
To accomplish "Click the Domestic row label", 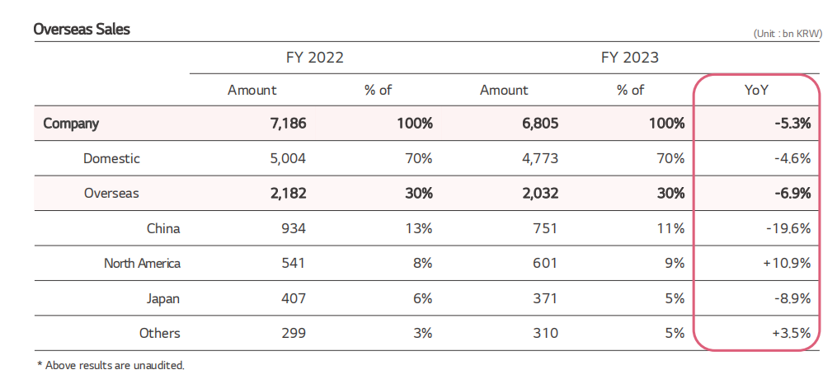I will click(112, 158).
